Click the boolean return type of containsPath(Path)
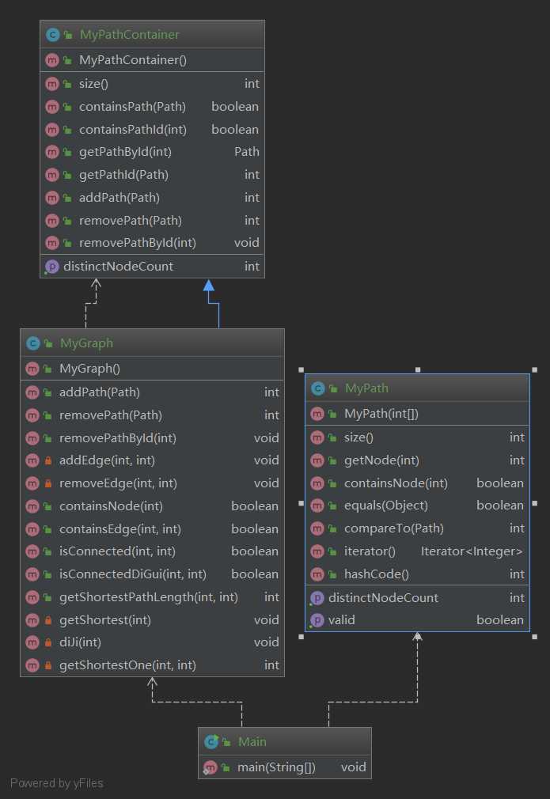The image size is (550, 799). click(235, 107)
